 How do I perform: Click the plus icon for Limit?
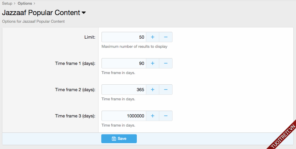pyautogui.click(x=153, y=37)
